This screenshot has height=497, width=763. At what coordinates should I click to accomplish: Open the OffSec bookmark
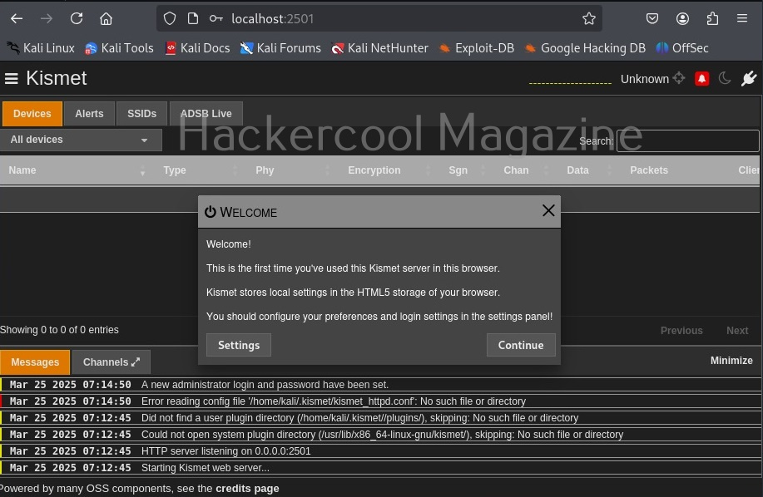[x=682, y=48]
